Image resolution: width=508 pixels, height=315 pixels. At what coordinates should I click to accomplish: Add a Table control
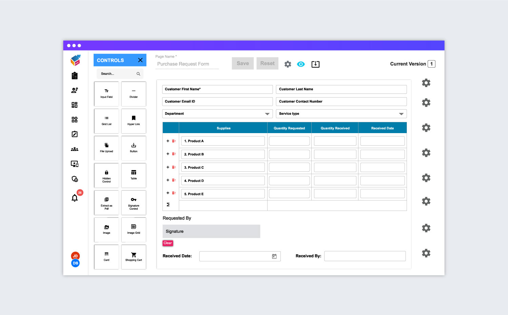tap(133, 175)
